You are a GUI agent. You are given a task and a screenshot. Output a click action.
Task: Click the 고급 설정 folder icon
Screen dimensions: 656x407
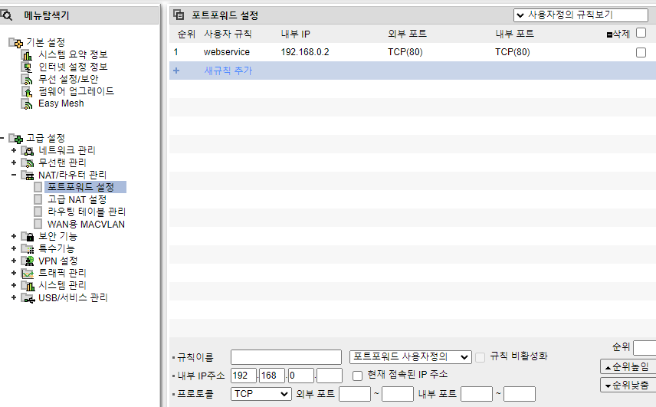point(16,139)
